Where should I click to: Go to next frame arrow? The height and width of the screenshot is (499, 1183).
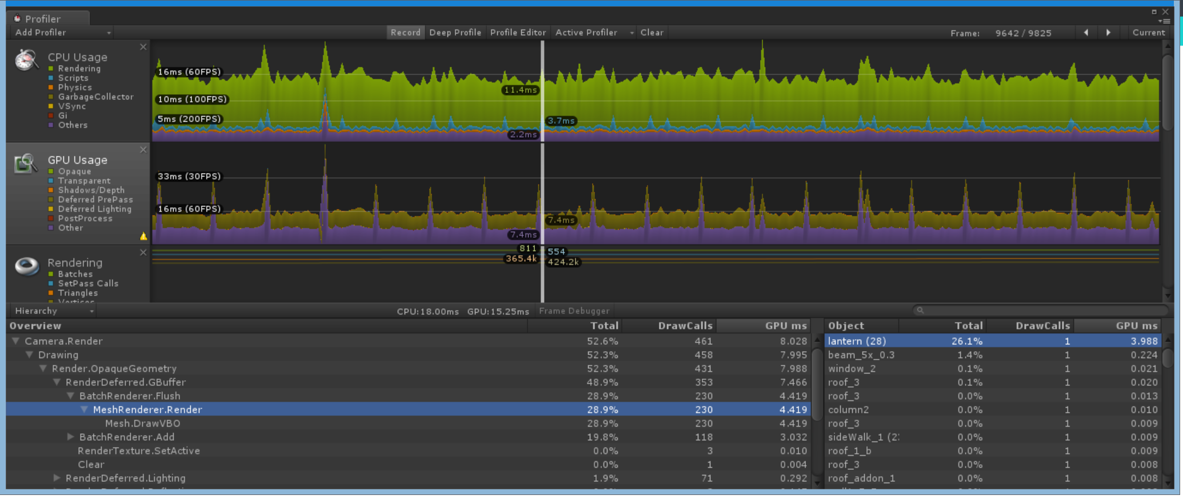tap(1108, 33)
